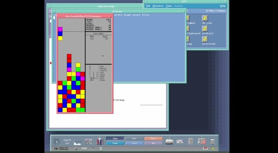Screen dimensions: 278x153
Task: Click the 'R = Restart' key hint
Action: point(98,68)
